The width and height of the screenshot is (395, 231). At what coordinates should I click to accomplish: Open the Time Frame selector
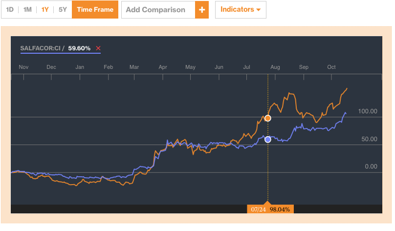click(x=95, y=10)
